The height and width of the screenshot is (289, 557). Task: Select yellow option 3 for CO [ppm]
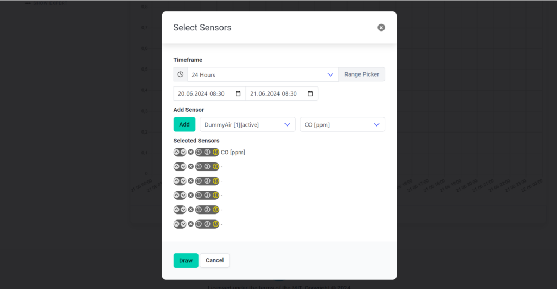click(215, 152)
